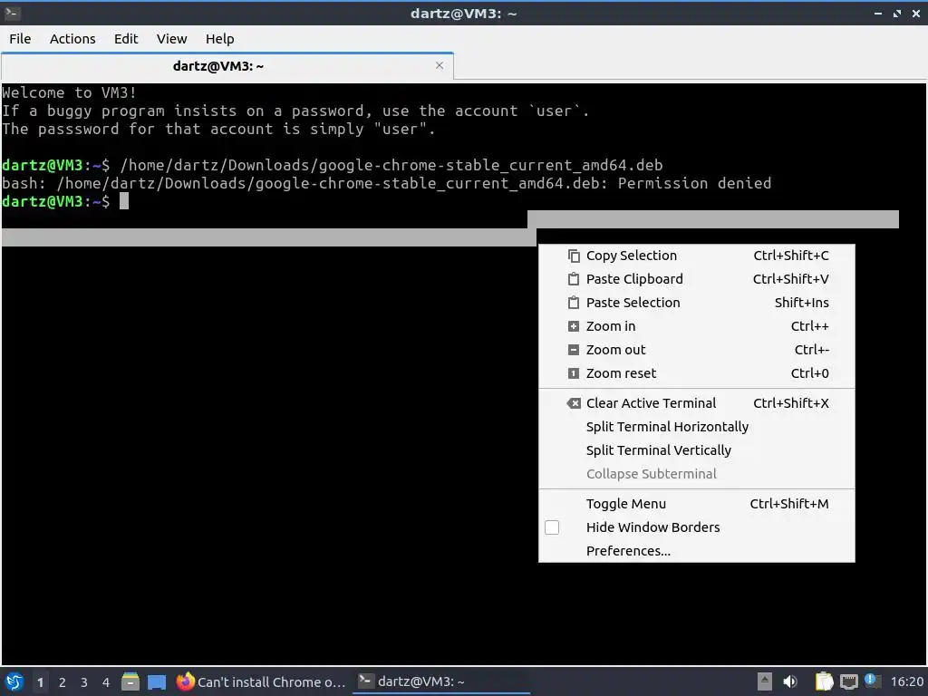Select Zoom reset menu entry
Screen dimensions: 928x696
point(697,373)
